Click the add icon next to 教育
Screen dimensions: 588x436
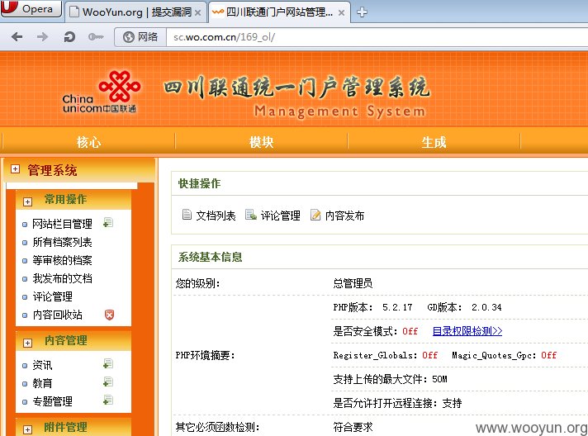point(108,382)
